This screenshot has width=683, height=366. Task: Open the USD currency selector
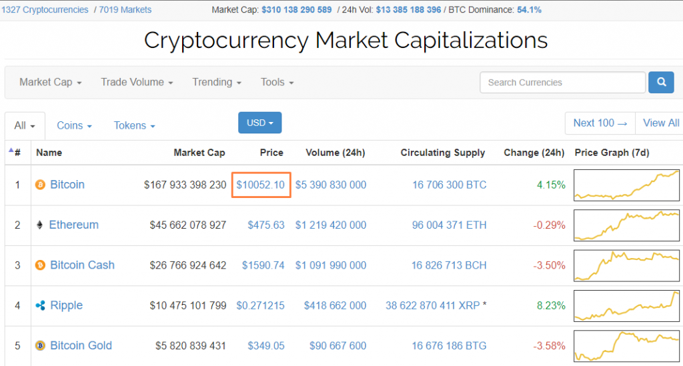coord(259,123)
